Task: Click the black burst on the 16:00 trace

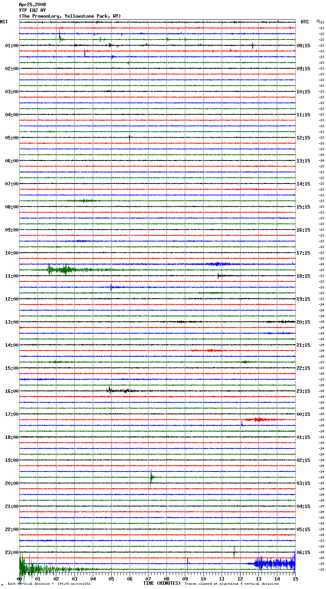Action: [123, 391]
